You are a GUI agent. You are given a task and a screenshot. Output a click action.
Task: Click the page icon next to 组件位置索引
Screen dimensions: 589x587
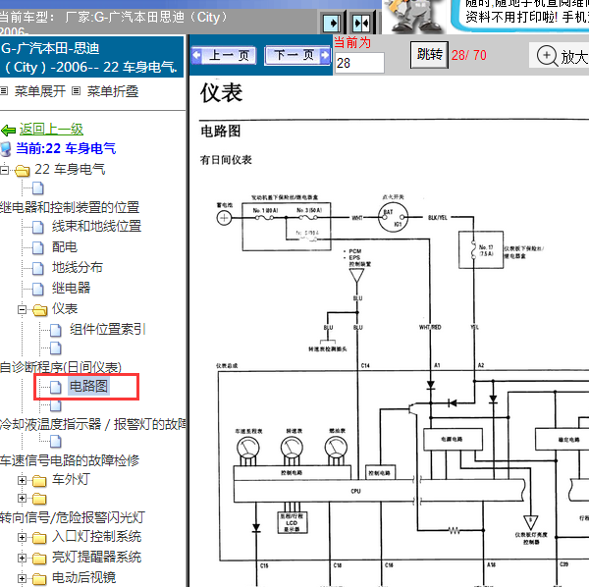[x=56, y=330]
